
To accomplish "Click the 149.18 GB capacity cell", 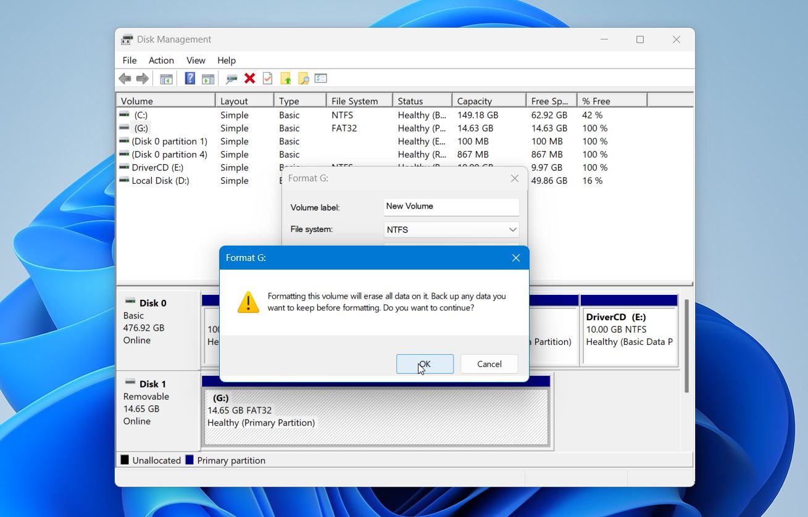I will click(478, 115).
